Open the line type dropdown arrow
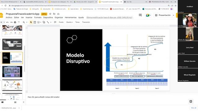 51,22
